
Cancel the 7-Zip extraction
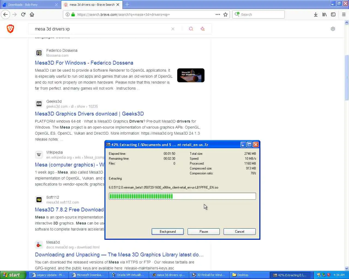[x=240, y=231]
